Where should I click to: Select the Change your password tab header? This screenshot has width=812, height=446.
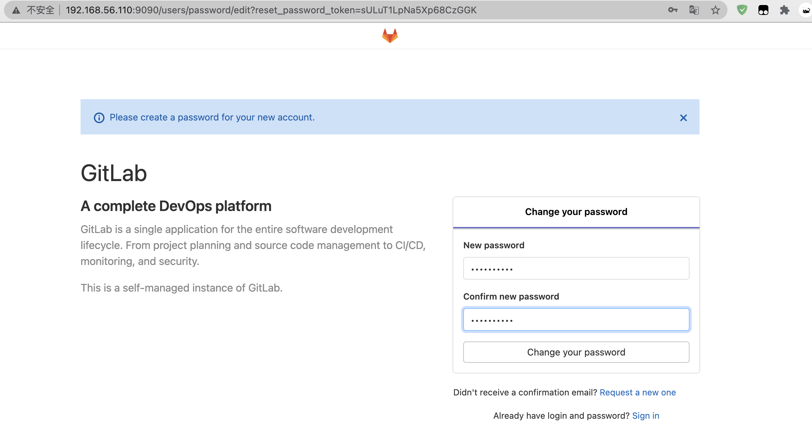576,212
